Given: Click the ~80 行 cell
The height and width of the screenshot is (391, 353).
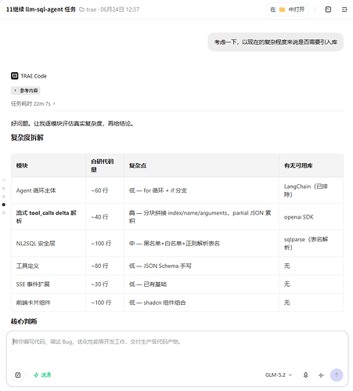Looking at the screenshot, I should pos(105,266).
